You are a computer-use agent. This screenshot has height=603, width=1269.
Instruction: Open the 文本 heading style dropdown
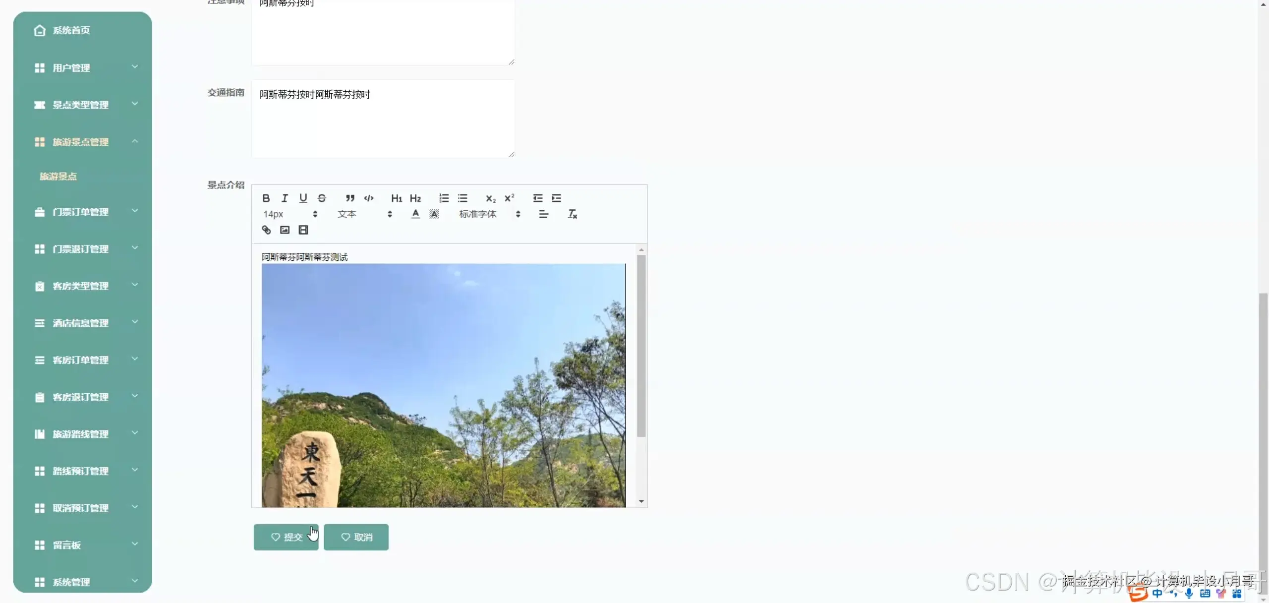click(x=364, y=214)
